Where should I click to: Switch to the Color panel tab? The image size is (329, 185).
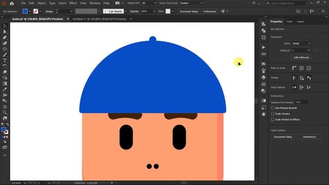point(289,22)
